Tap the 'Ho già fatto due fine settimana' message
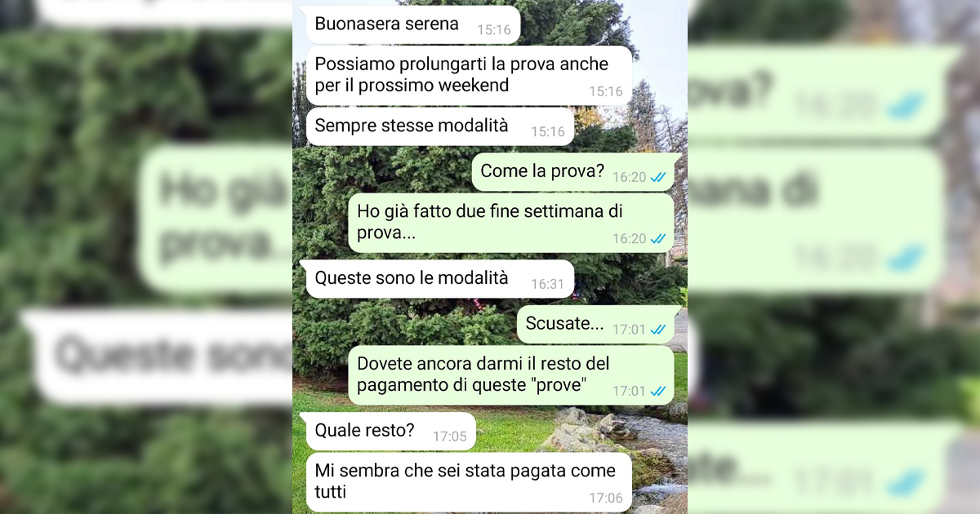 point(511,223)
